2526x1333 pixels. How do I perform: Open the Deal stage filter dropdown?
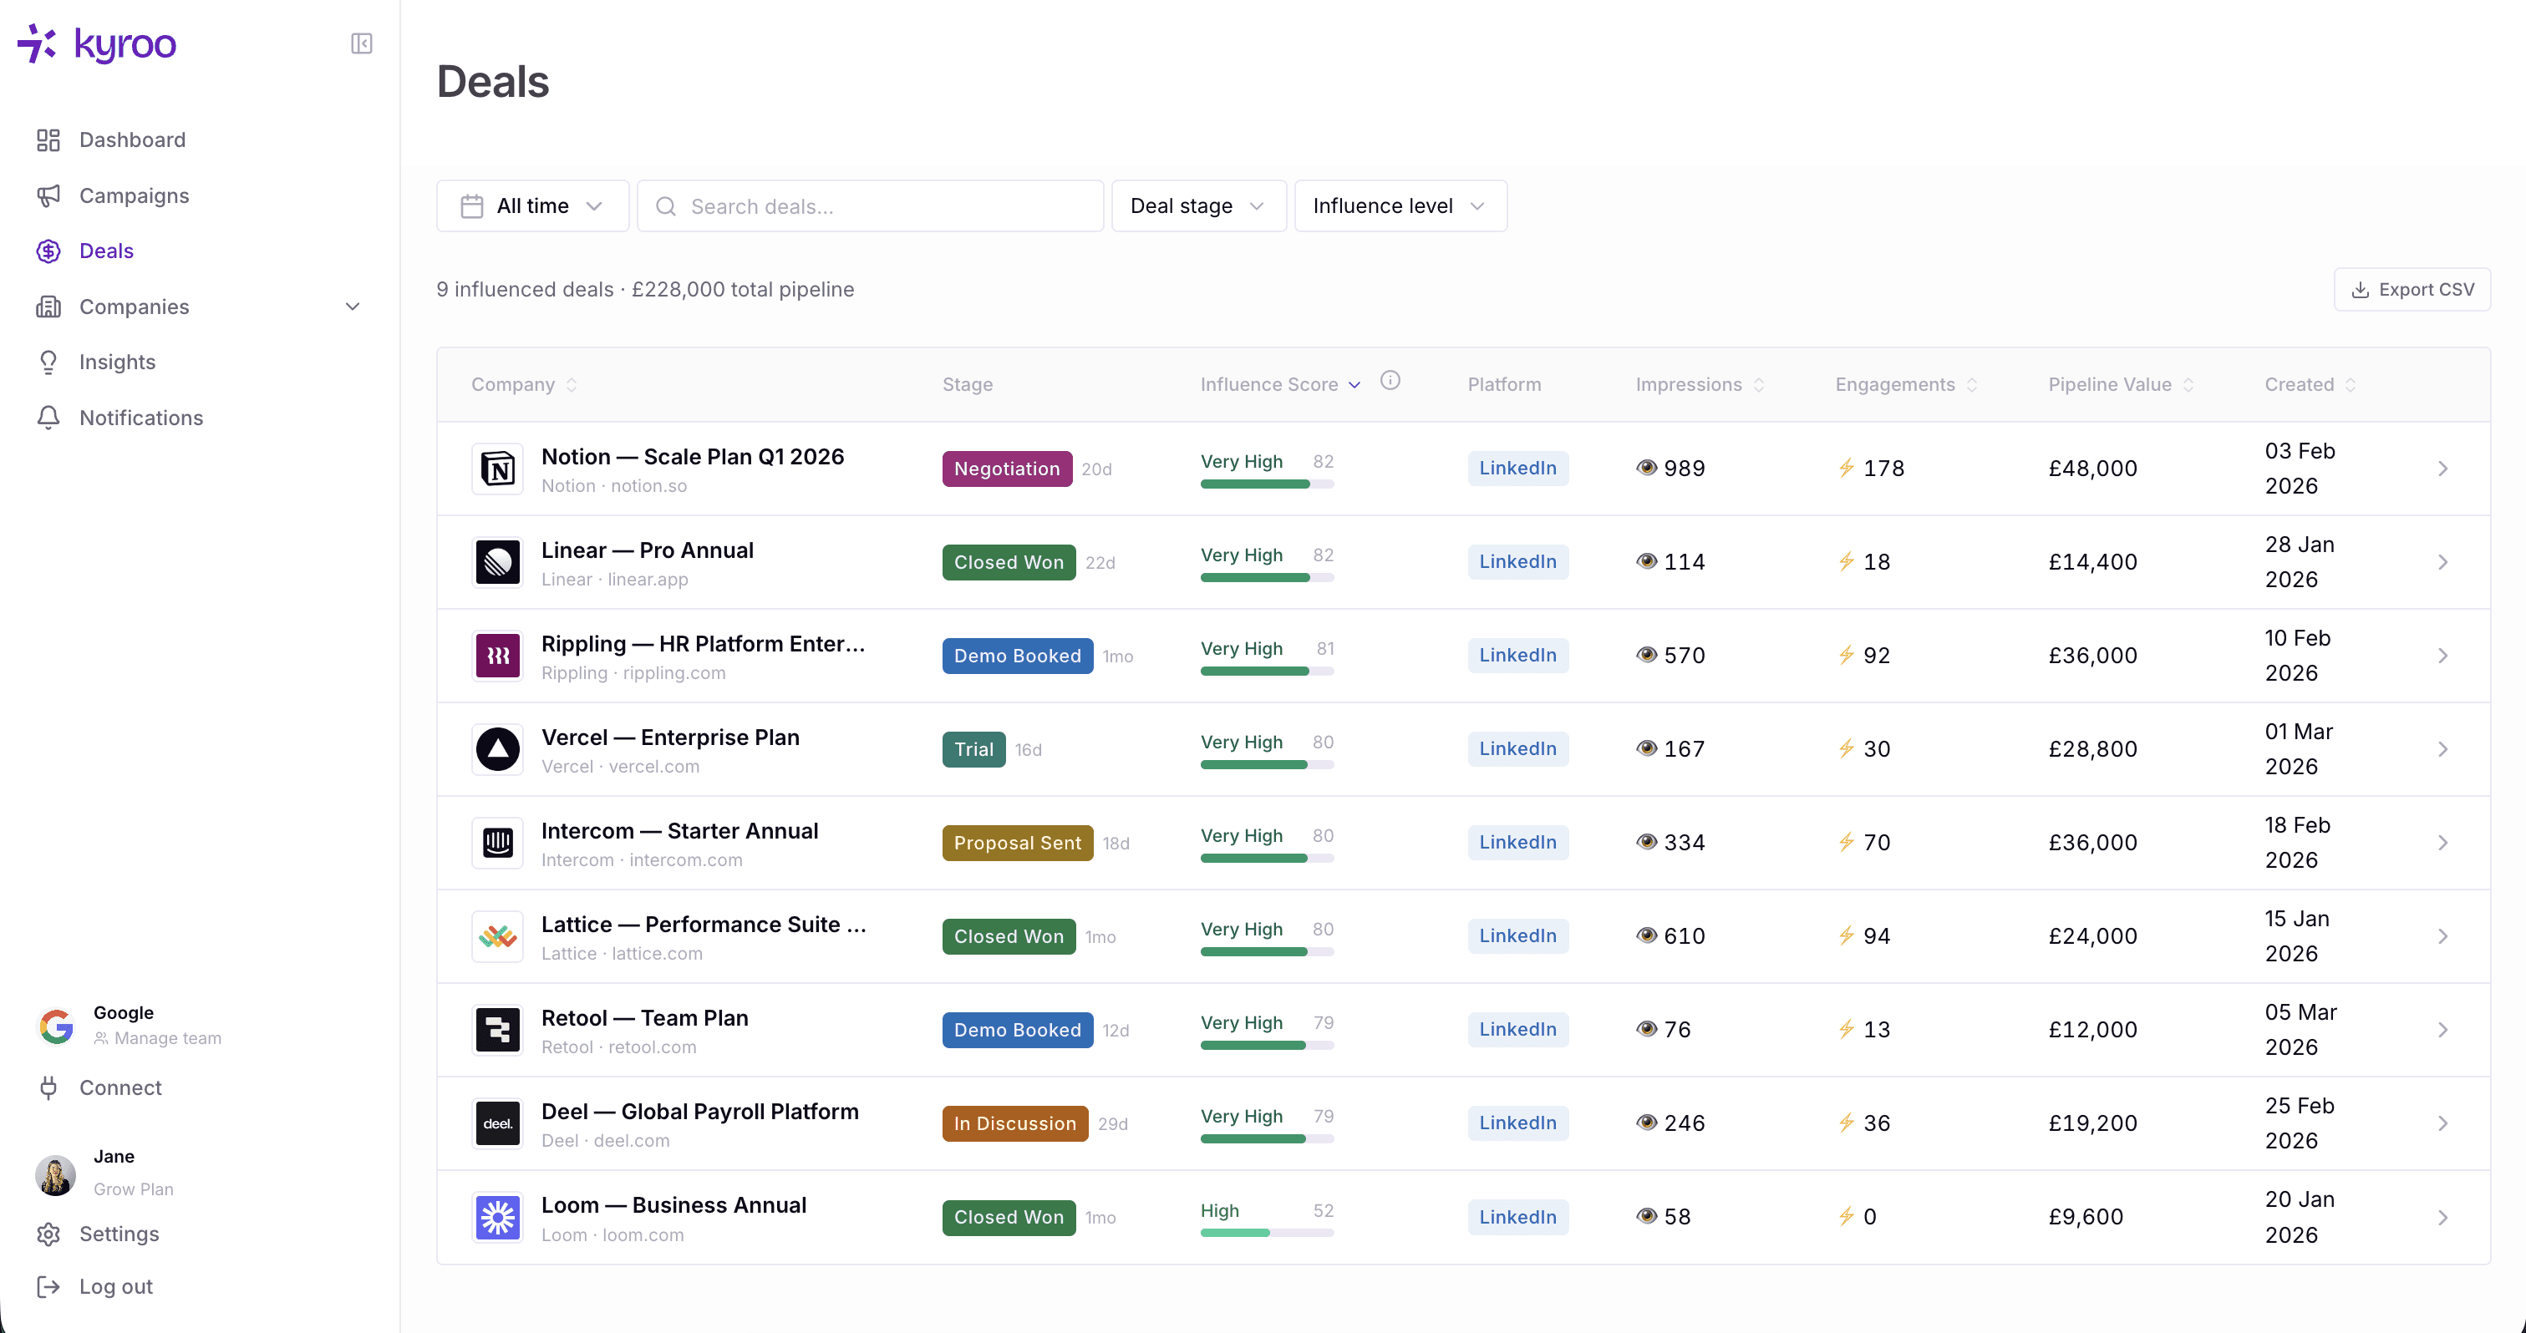pos(1197,205)
